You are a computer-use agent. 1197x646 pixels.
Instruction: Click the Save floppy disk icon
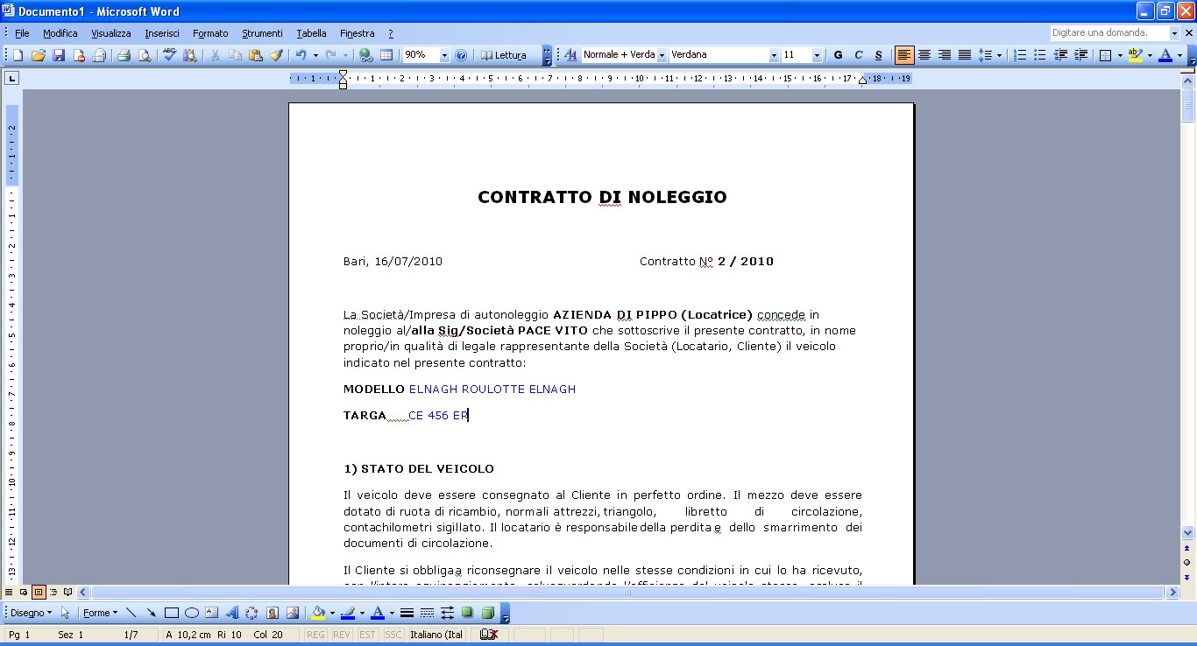59,55
